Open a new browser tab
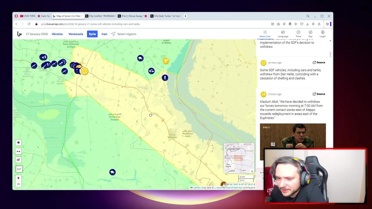Screen dimensions: 372x209 tap(185, 16)
